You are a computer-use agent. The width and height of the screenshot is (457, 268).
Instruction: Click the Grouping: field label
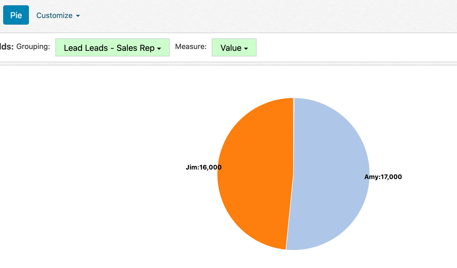tap(33, 47)
